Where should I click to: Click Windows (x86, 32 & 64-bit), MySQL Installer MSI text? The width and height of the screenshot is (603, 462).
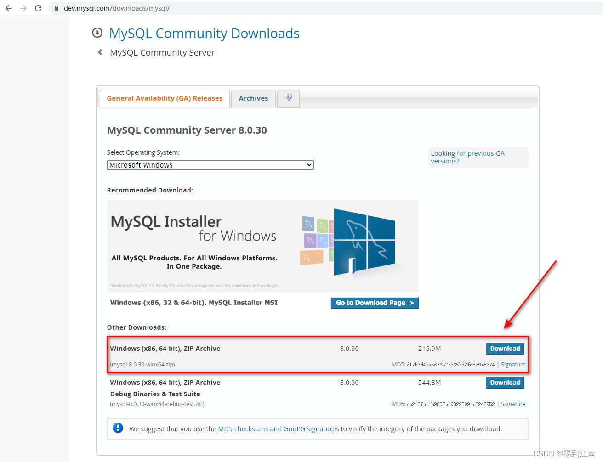point(194,303)
